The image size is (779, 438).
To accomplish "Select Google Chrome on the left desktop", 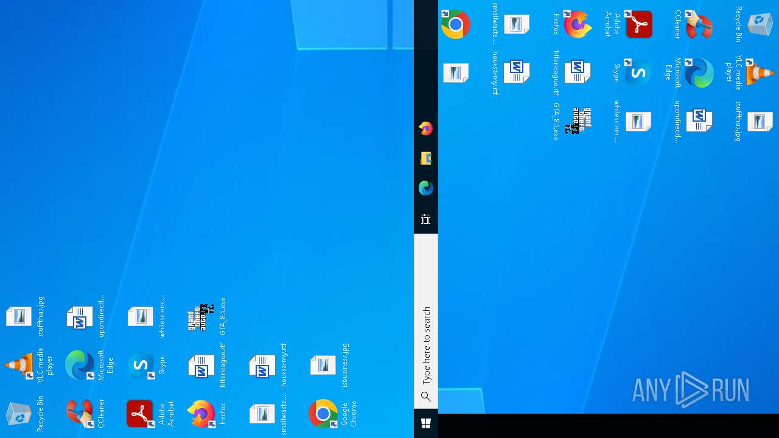I will 333,414.
